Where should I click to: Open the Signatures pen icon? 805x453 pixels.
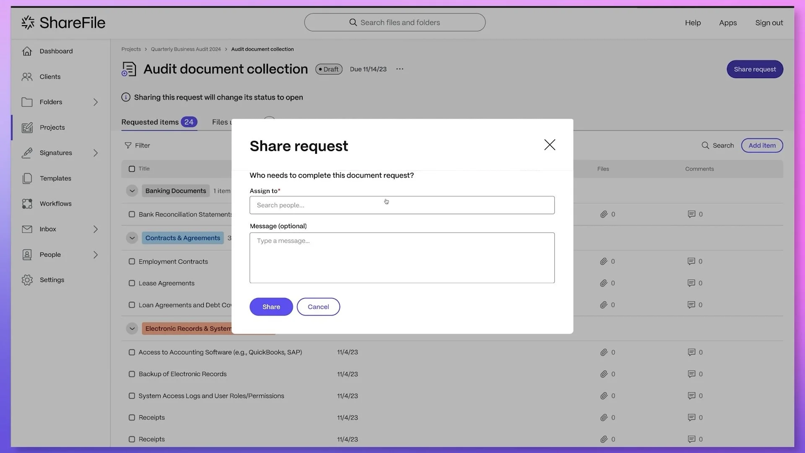point(27,153)
